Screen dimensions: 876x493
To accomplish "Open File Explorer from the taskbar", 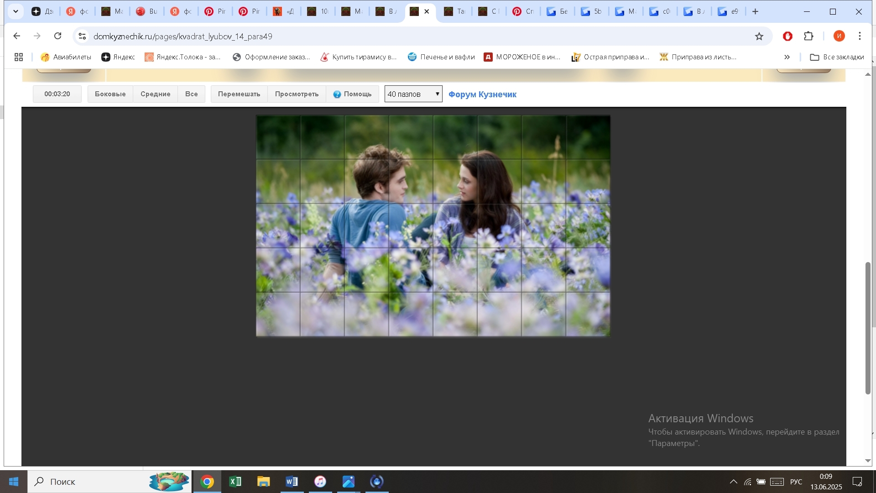I will click(x=264, y=482).
